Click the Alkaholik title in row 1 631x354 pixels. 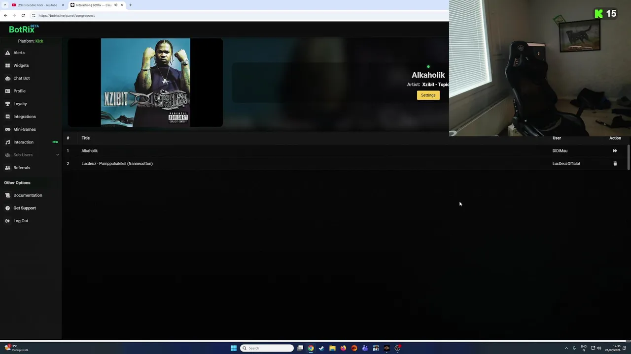pyautogui.click(x=89, y=151)
